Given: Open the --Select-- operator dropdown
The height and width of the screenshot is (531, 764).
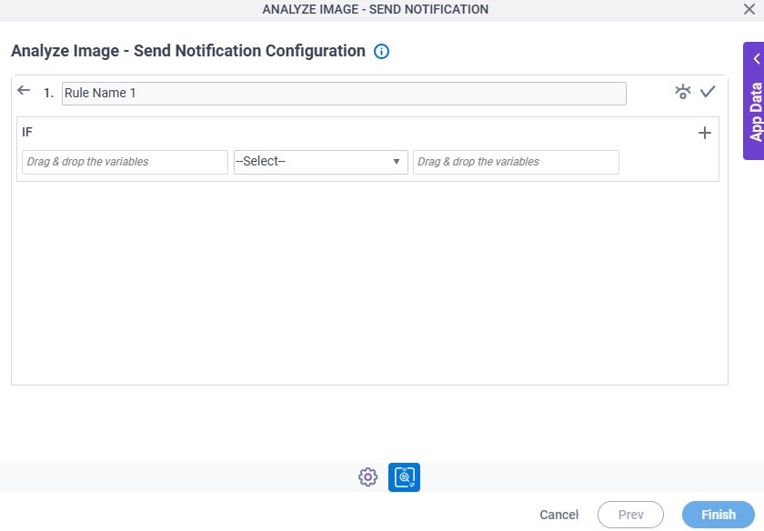Looking at the screenshot, I should (320, 162).
